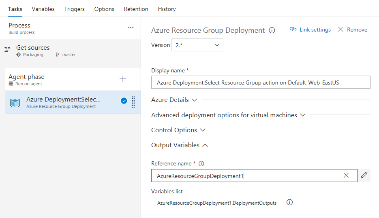Click the Reference name input field

pyautogui.click(x=254, y=176)
